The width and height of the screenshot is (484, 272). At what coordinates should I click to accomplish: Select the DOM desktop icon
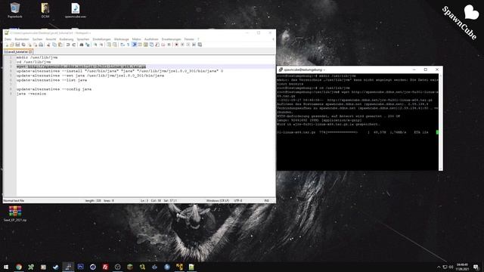click(x=45, y=10)
